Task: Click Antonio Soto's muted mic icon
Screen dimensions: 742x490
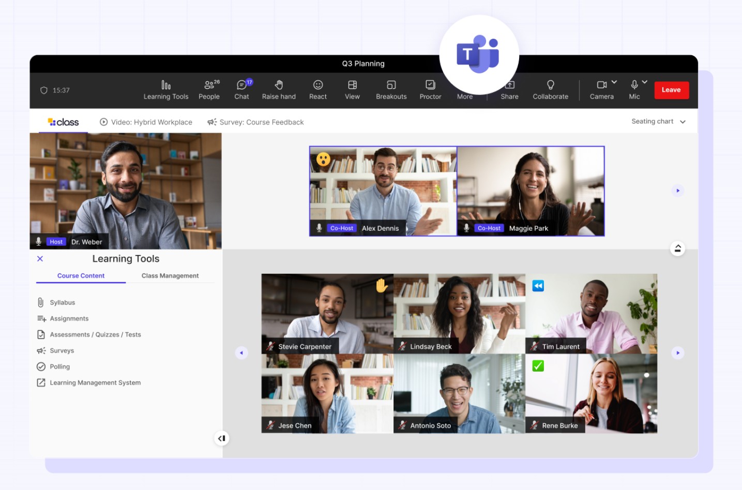Action: (402, 425)
